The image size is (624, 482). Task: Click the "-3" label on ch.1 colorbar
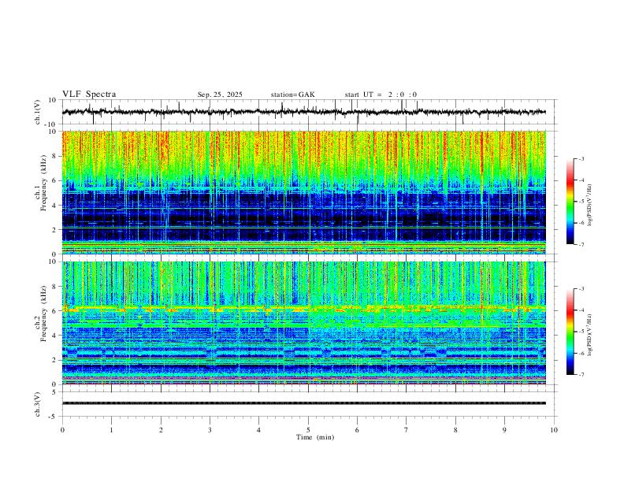pos(581,158)
